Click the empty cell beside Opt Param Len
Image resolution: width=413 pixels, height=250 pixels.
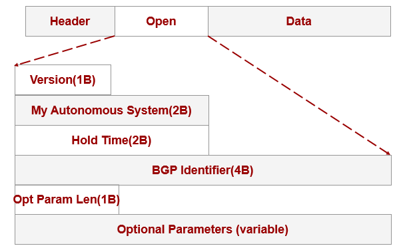pos(255,199)
